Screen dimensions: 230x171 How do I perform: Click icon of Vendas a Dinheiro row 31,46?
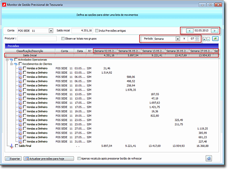pos(20,69)
